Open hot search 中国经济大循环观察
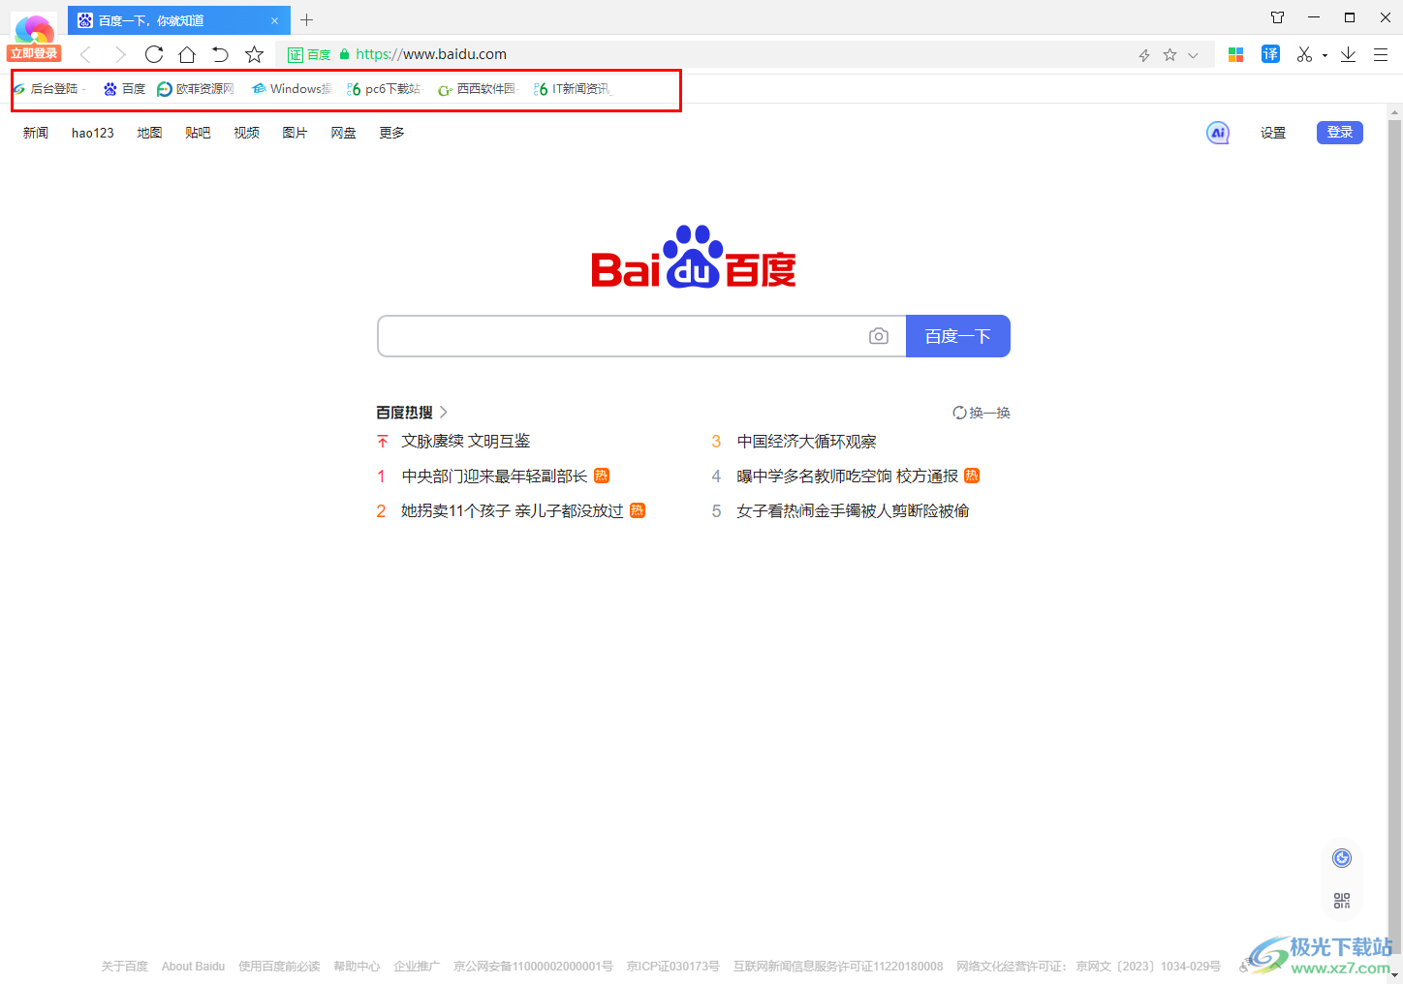 806,442
